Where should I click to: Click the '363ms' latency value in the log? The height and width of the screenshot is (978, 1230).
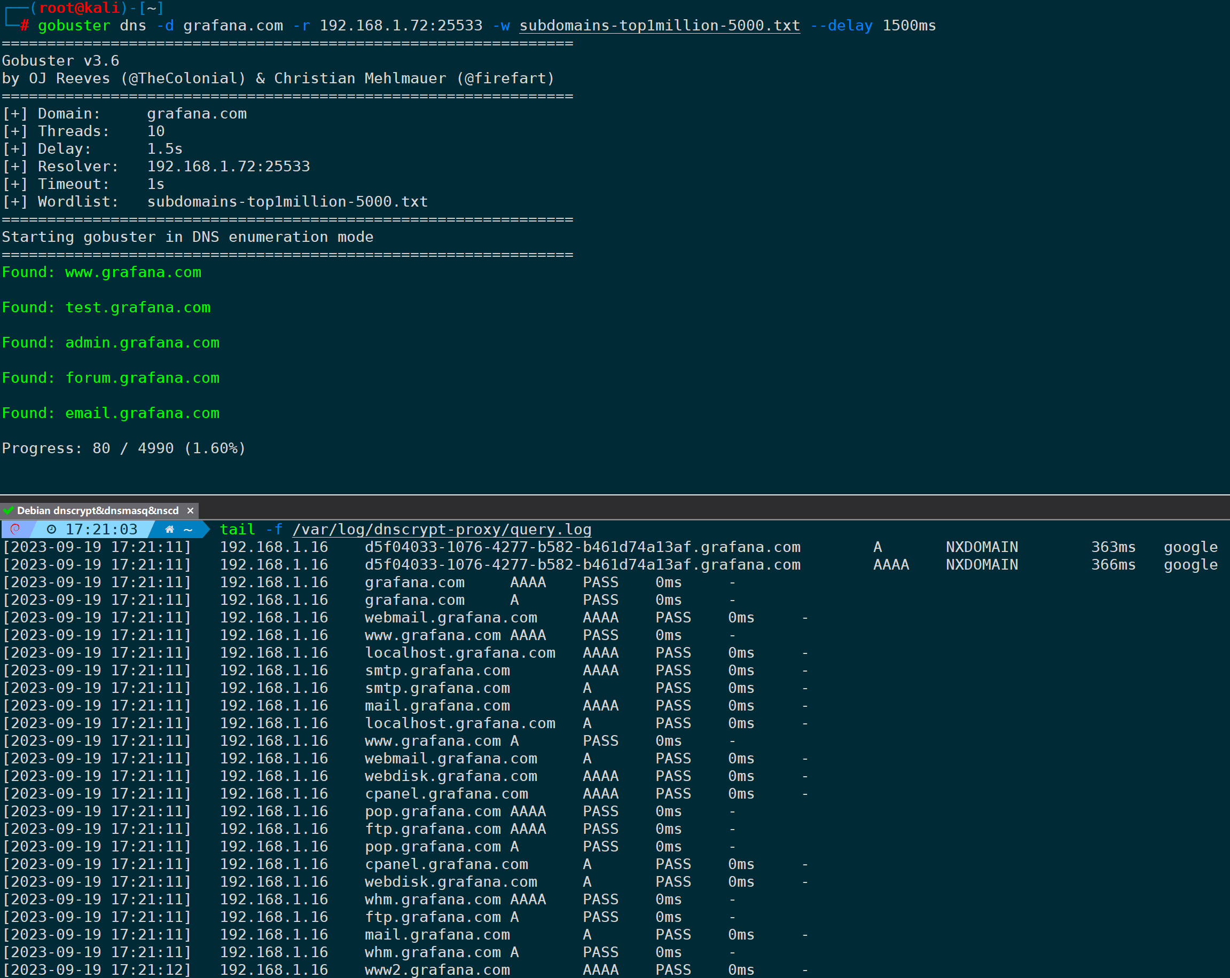click(1113, 547)
